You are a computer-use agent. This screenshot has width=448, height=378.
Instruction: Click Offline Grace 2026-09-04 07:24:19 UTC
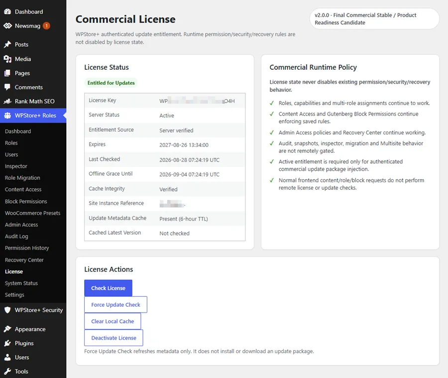pyautogui.click(x=190, y=174)
